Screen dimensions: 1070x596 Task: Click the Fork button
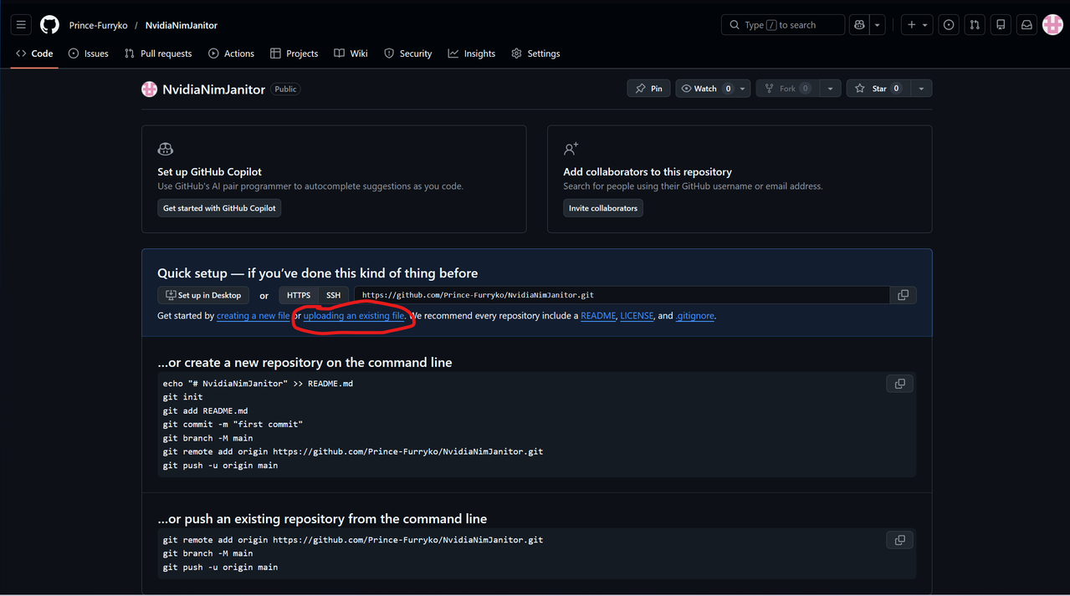click(786, 89)
